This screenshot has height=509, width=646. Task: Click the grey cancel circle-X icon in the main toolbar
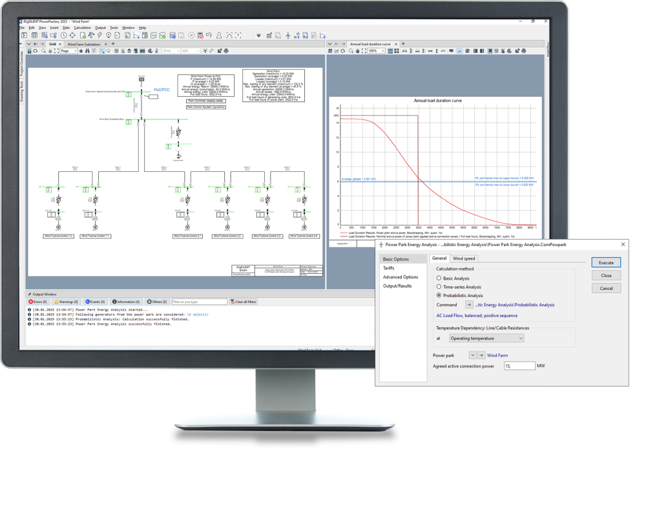point(192,36)
